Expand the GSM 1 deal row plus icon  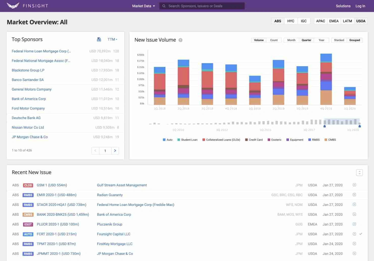point(354,185)
